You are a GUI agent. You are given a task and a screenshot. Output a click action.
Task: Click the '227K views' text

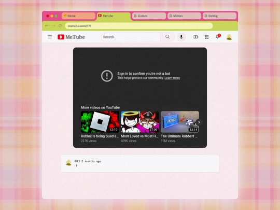point(89,141)
